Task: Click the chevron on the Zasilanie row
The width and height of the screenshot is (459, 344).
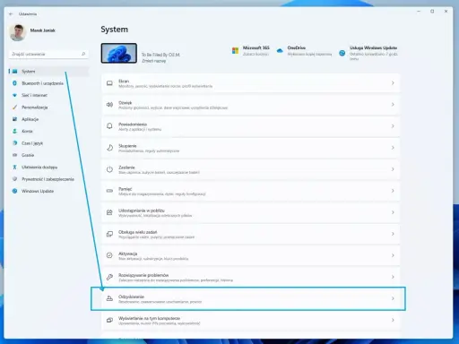Action: 393,169
